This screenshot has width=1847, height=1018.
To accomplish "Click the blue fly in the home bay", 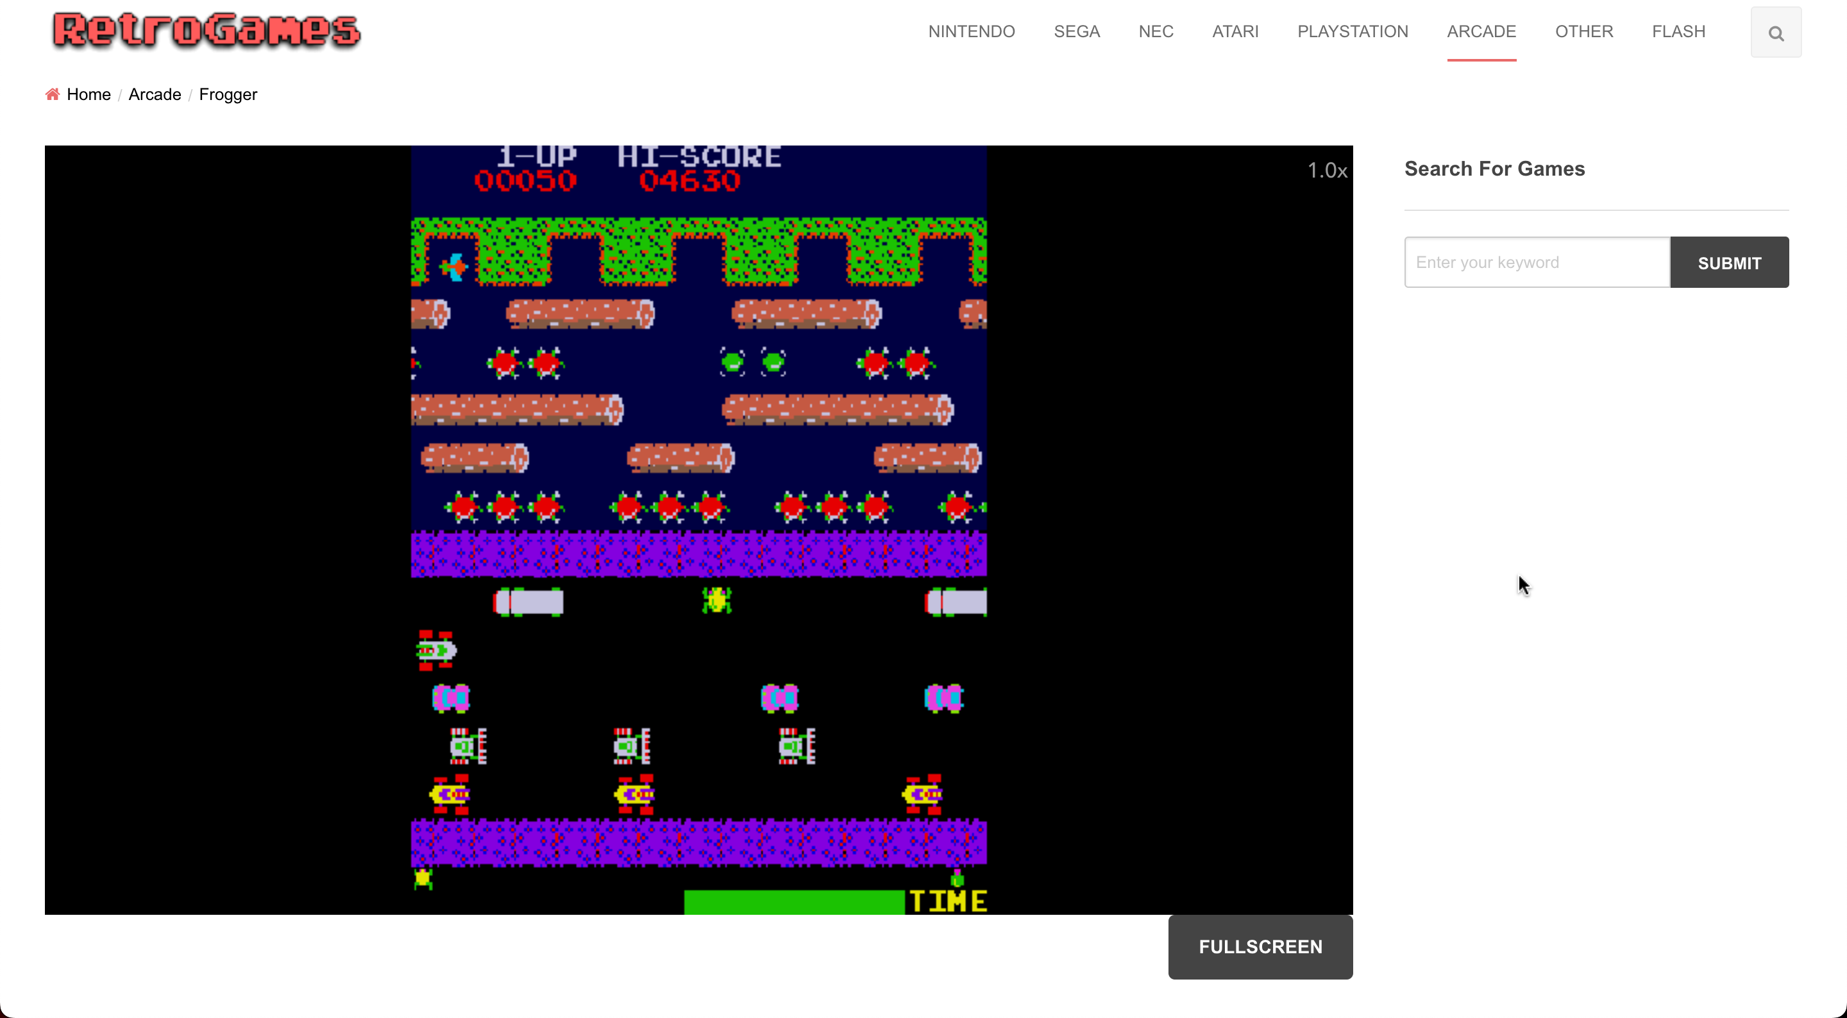I will point(454,267).
